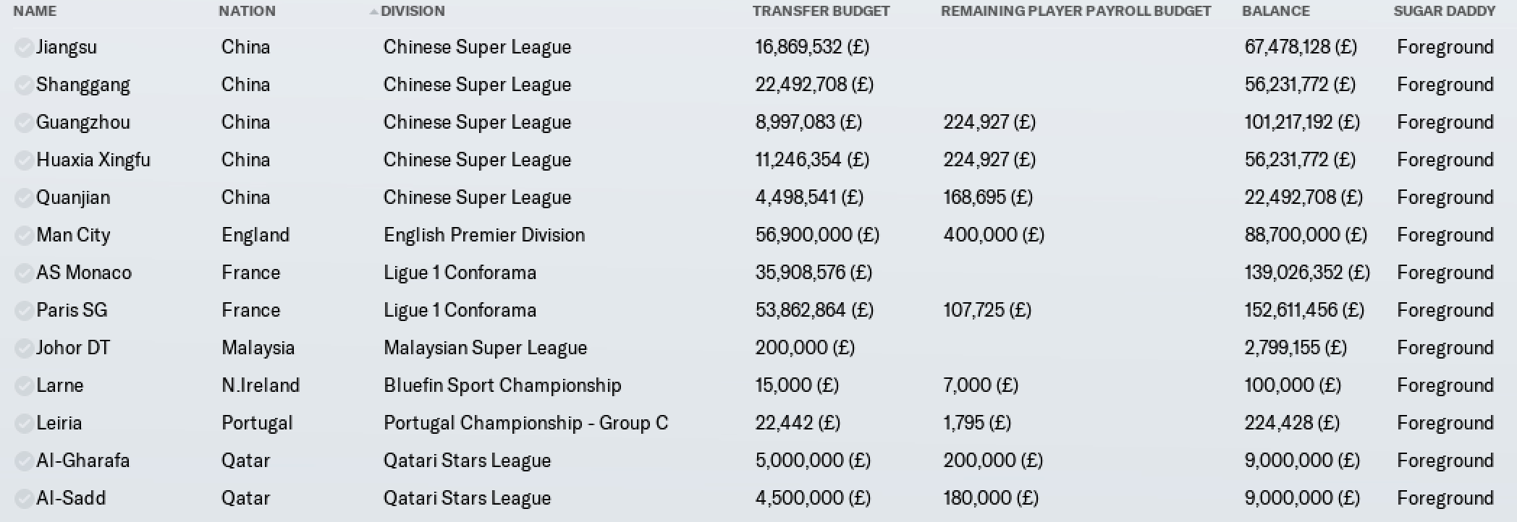Screen dimensions: 1517x522
Task: Select Nation column header
Action: pyautogui.click(x=247, y=11)
